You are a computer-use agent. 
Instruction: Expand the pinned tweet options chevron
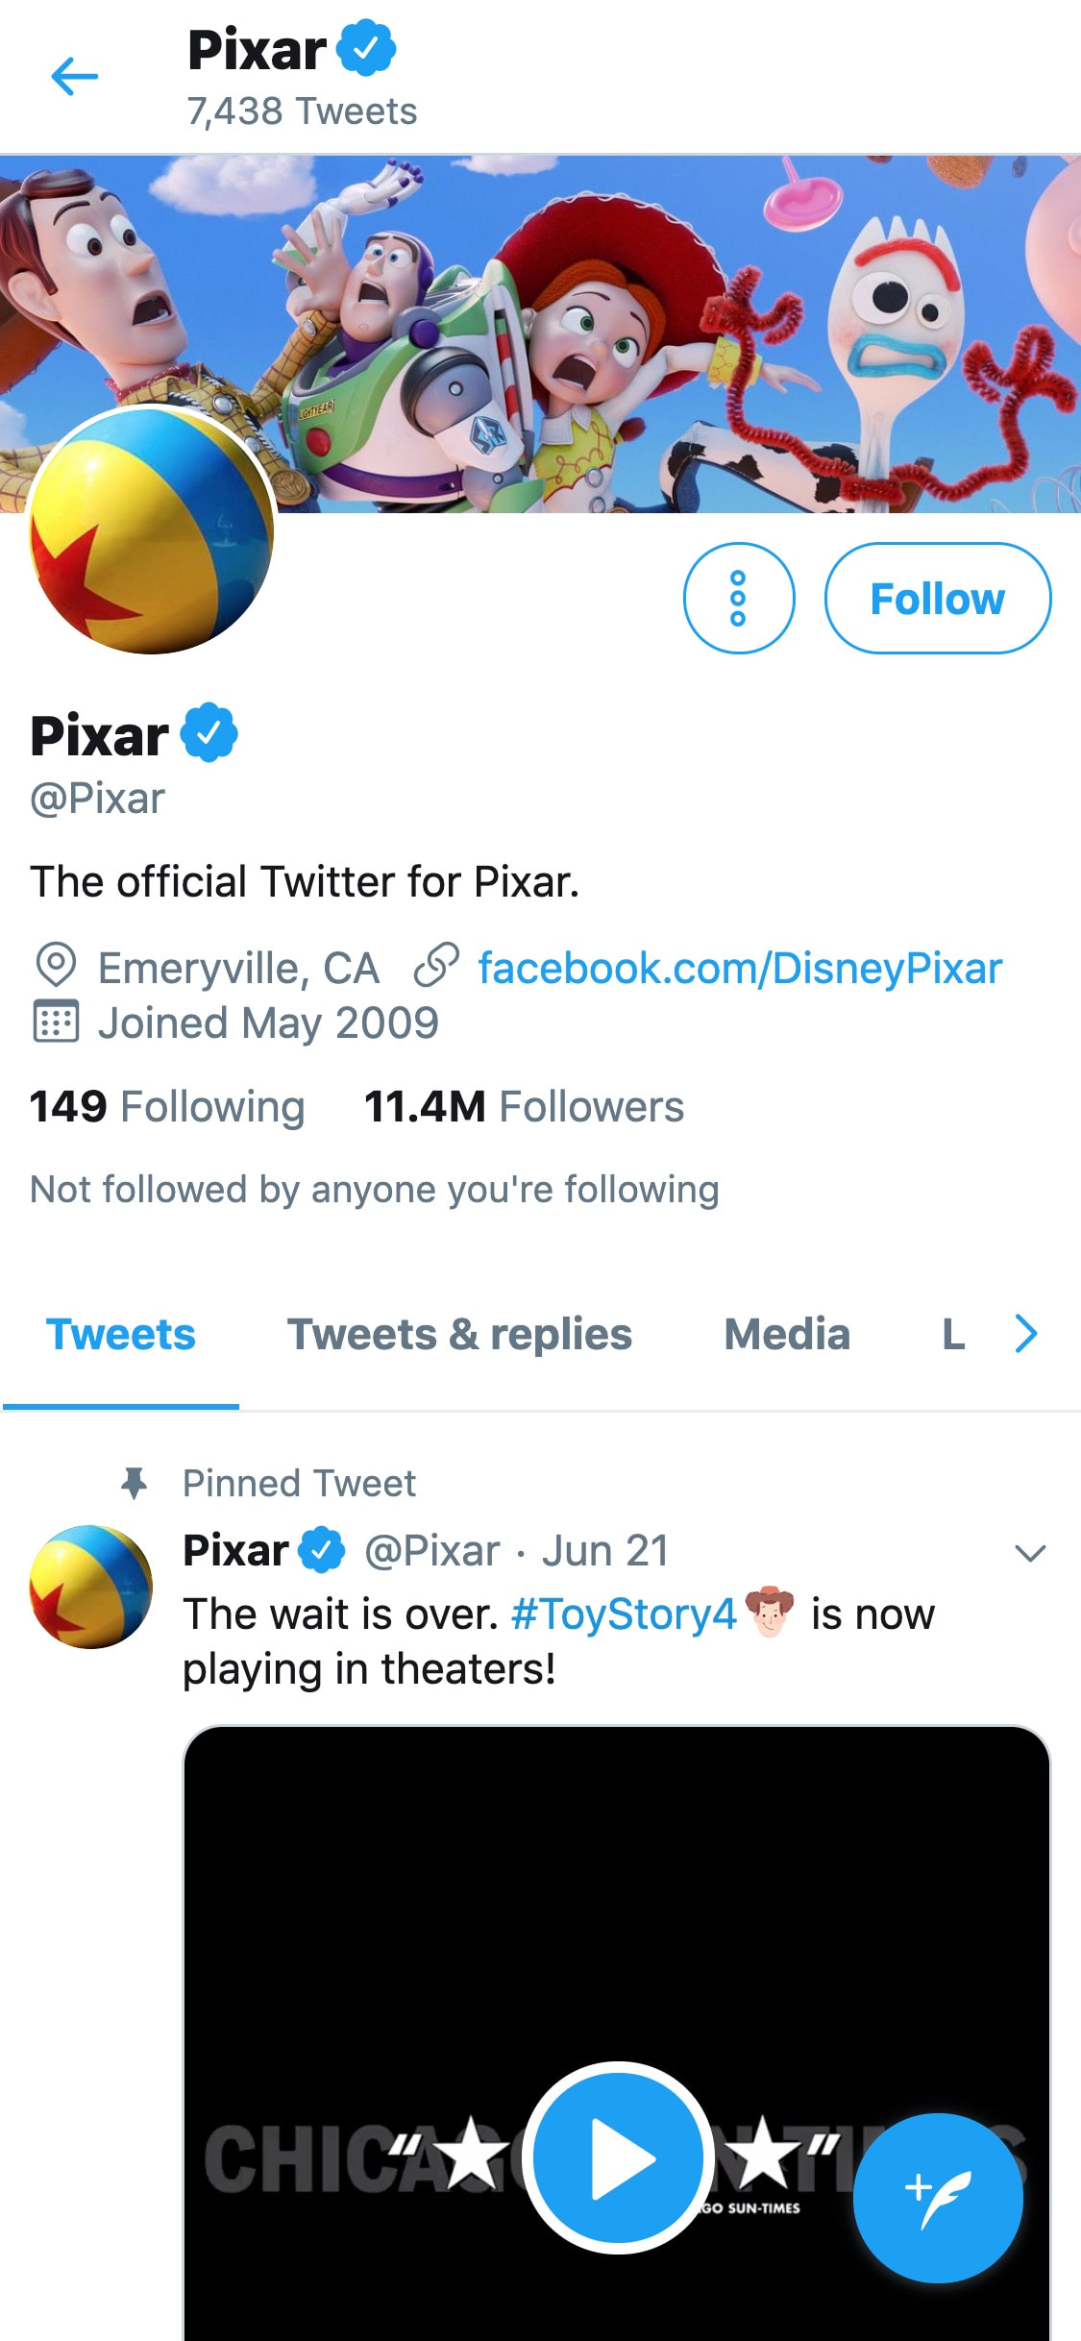click(1030, 1553)
